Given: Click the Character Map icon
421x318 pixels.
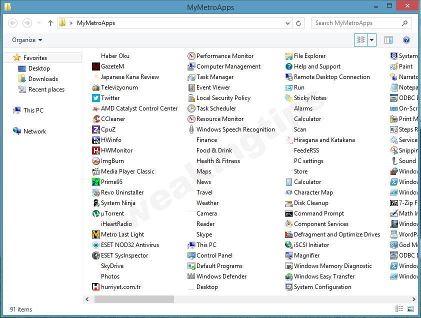Looking at the screenshot, I should click(x=289, y=192).
